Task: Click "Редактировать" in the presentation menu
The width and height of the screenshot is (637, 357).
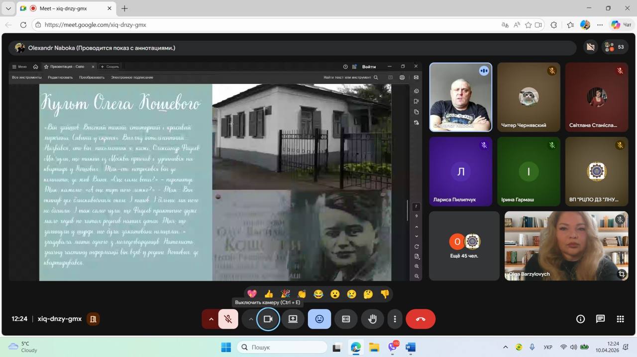Action: coord(60,77)
